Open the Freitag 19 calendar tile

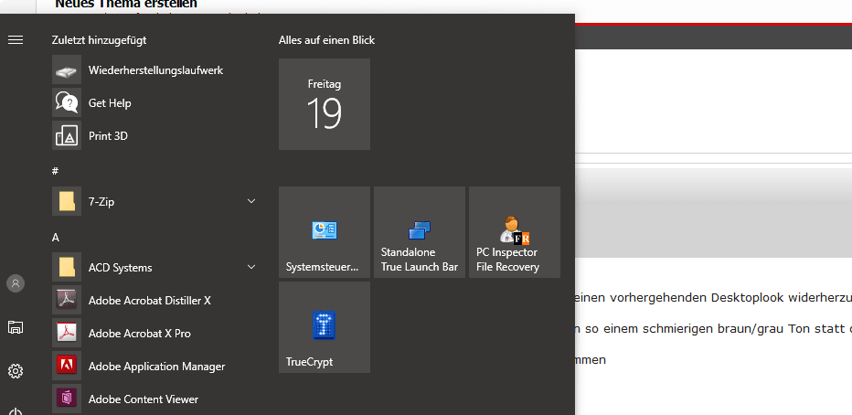(325, 104)
